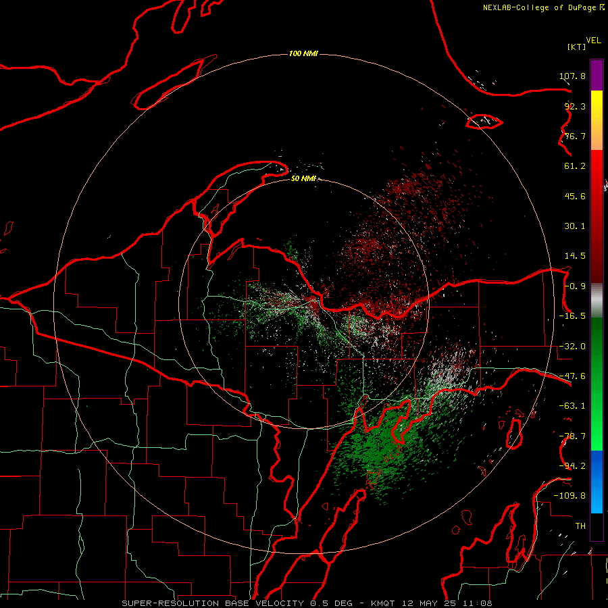Click the 30.1 velocity scale value
Image resolution: width=608 pixels, height=608 pixels.
(x=575, y=226)
